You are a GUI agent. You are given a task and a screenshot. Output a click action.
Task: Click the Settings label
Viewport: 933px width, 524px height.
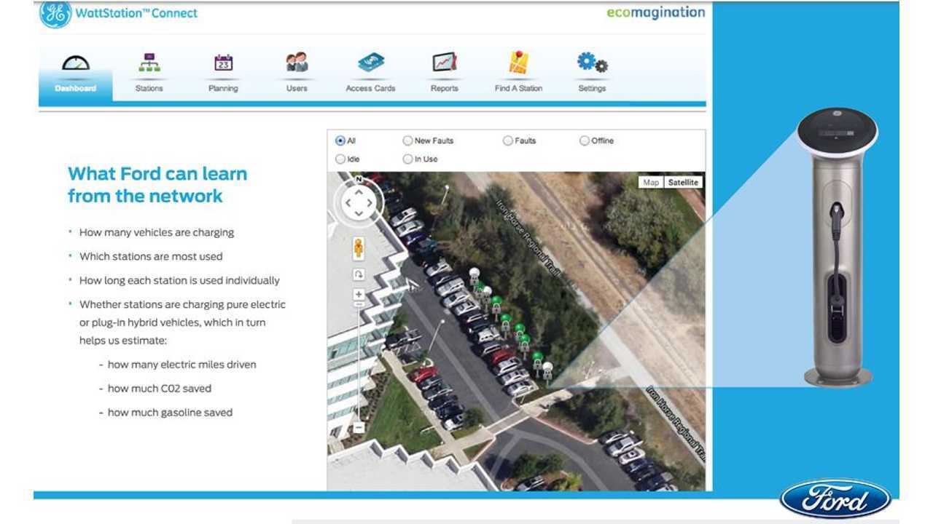[x=593, y=88]
